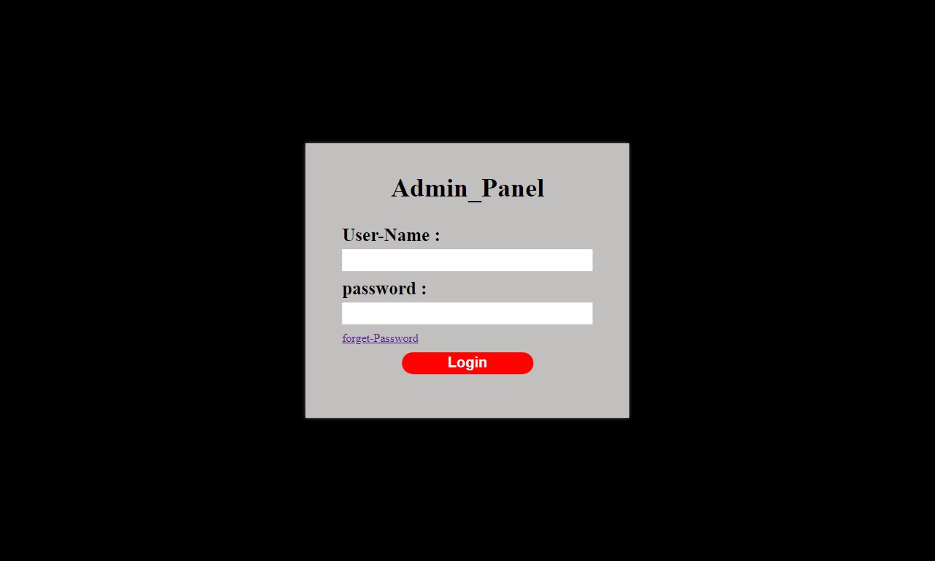Follow the purple forget-Password hyperlink
The width and height of the screenshot is (935, 561).
coord(380,338)
